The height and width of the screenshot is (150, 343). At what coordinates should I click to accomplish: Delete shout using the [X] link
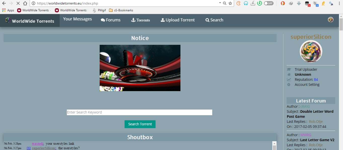pos(29,148)
